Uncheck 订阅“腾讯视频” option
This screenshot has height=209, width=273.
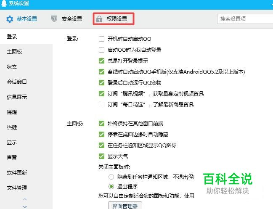click(x=101, y=94)
